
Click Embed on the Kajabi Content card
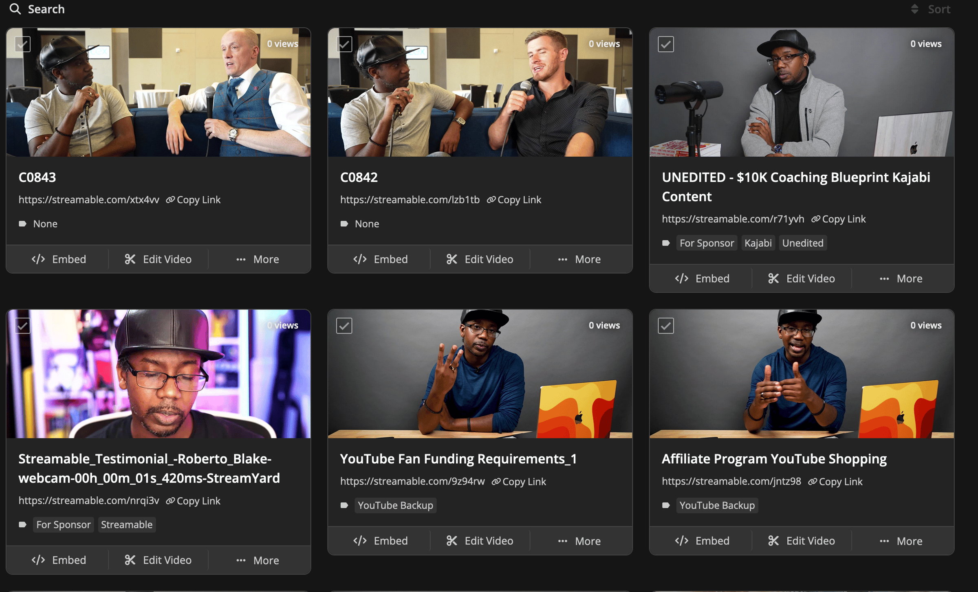[702, 278]
